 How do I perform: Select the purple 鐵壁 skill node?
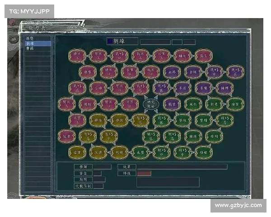[172, 104]
